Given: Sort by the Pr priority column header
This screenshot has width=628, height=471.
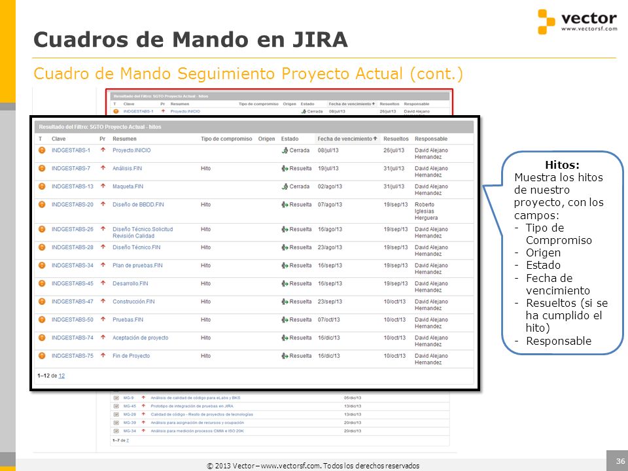Looking at the screenshot, I should pos(102,139).
